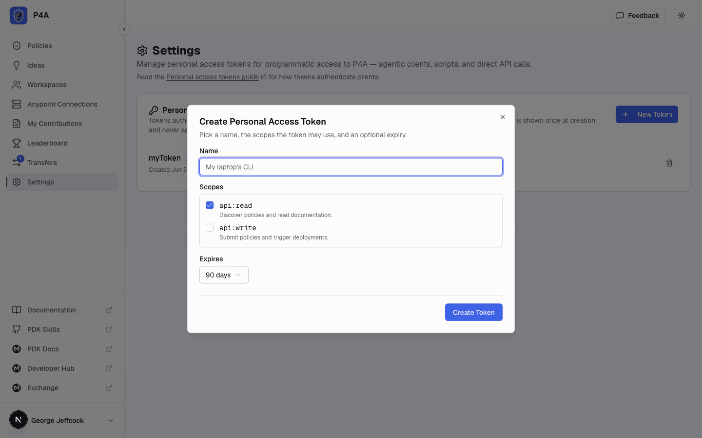This screenshot has width=702, height=438.
Task: Open Workspaces from the sidebar
Action: (62, 85)
